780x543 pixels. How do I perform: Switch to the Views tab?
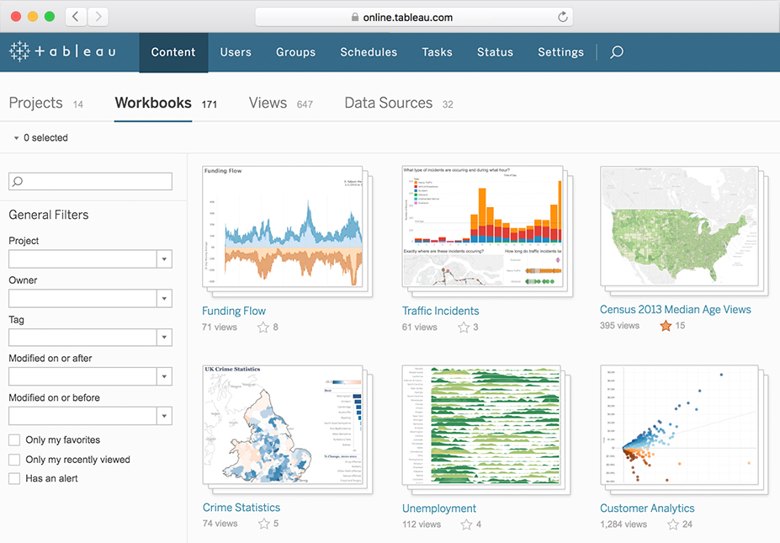[268, 103]
